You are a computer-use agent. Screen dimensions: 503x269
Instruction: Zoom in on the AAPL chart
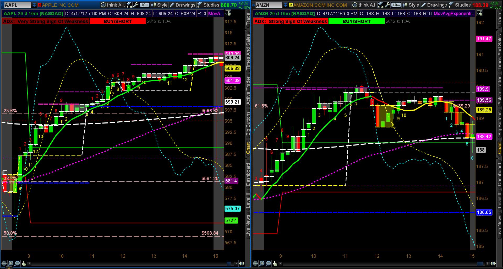tap(11, 263)
